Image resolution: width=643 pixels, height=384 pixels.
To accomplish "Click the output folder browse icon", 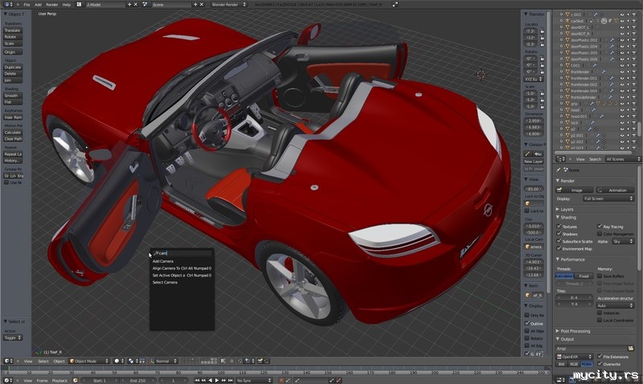I will coord(631,349).
